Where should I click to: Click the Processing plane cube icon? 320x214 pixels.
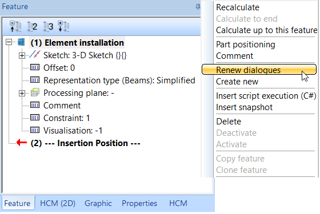tap(35, 92)
